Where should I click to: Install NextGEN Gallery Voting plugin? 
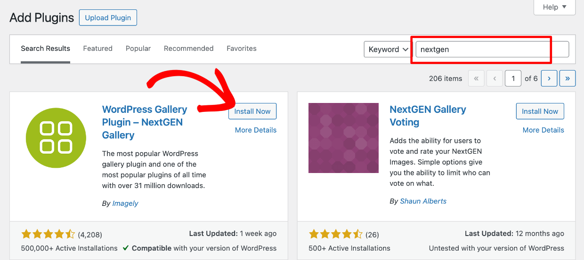pyautogui.click(x=540, y=111)
